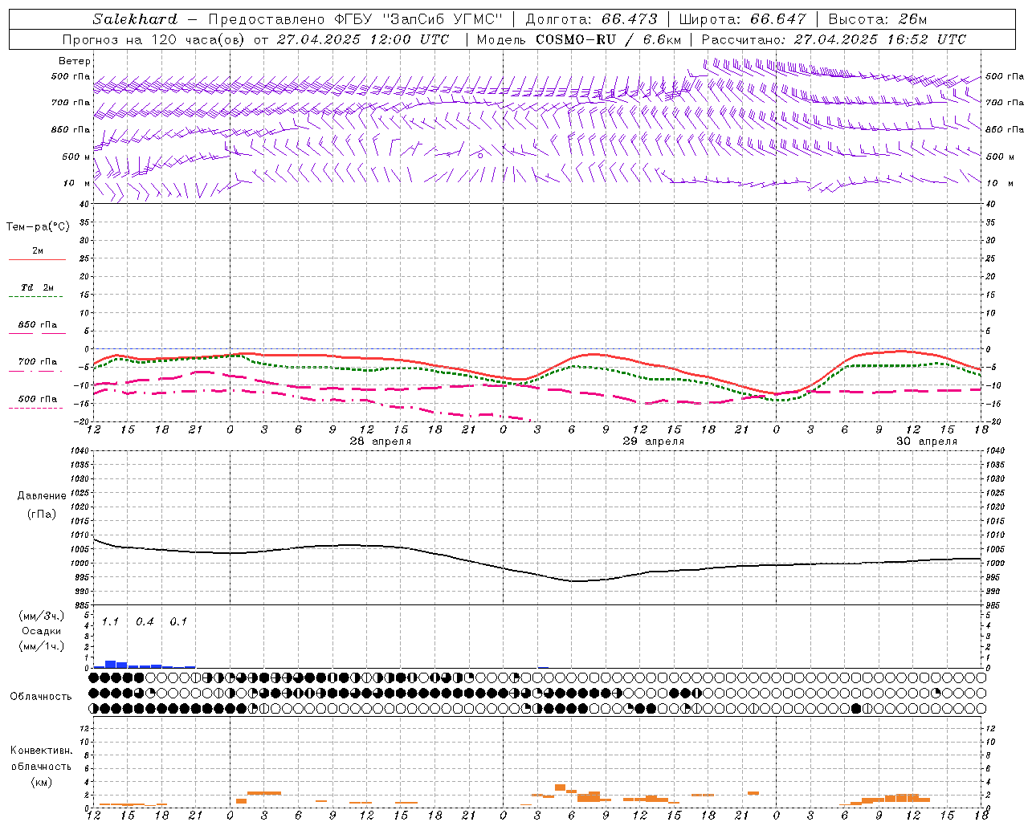Select the '(мм/1ч.)' hourly precipitation unit

pyautogui.click(x=41, y=646)
